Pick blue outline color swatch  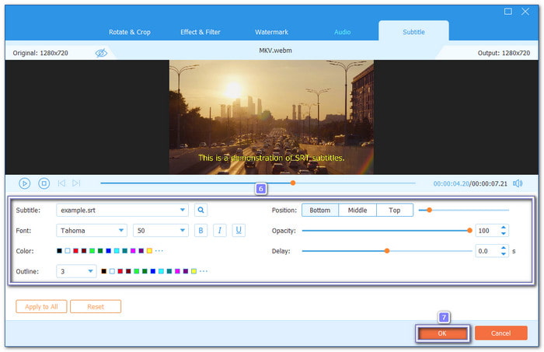point(152,271)
